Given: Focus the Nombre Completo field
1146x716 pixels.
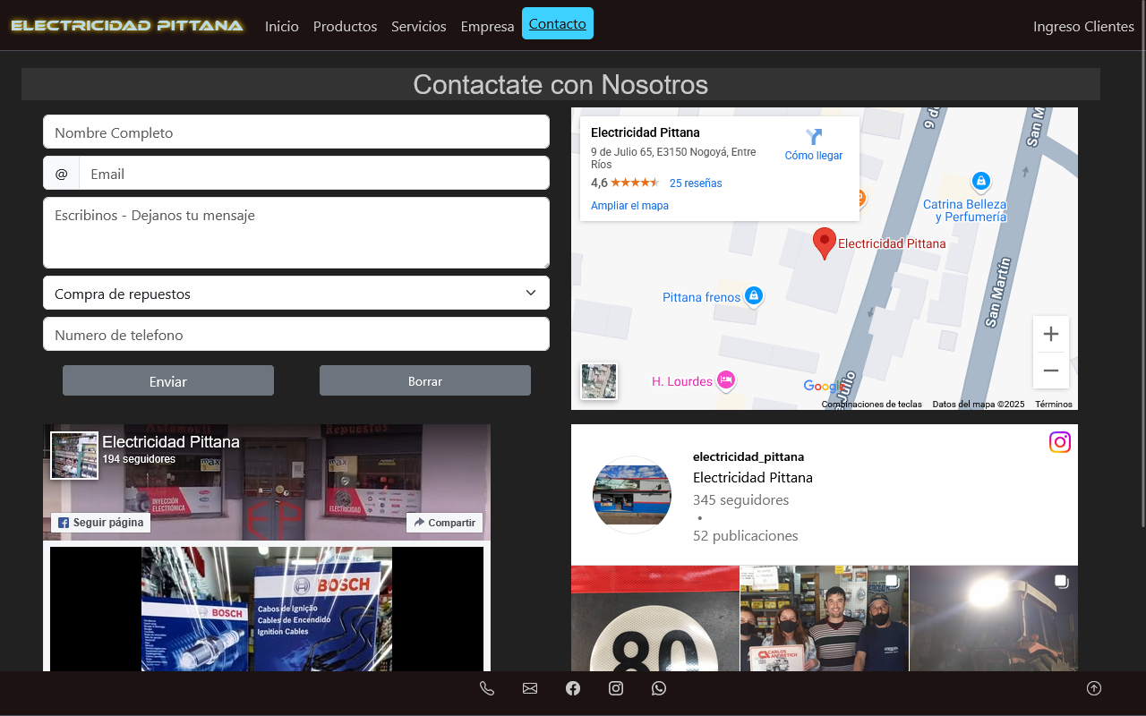Looking at the screenshot, I should 296,132.
